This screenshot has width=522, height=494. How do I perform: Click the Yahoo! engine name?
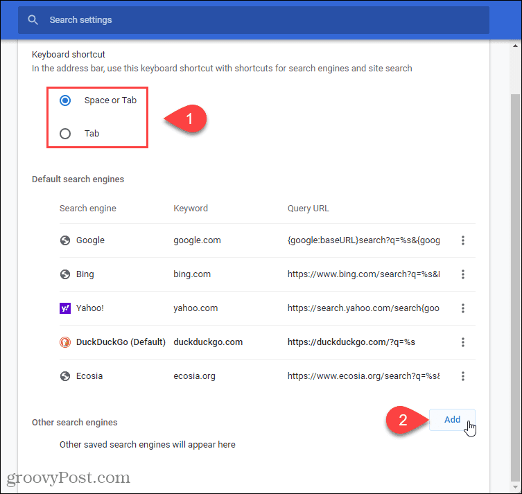(90, 308)
